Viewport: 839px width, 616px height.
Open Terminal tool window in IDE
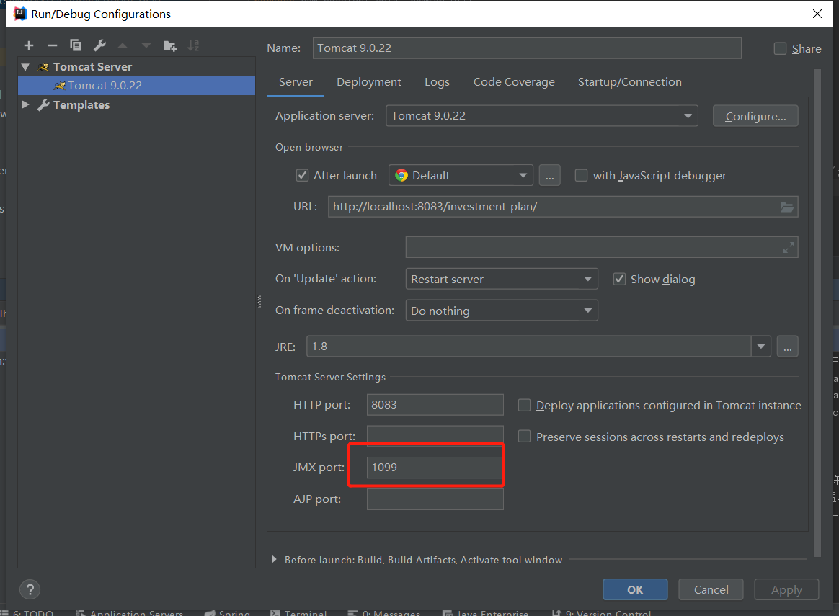[x=298, y=613]
